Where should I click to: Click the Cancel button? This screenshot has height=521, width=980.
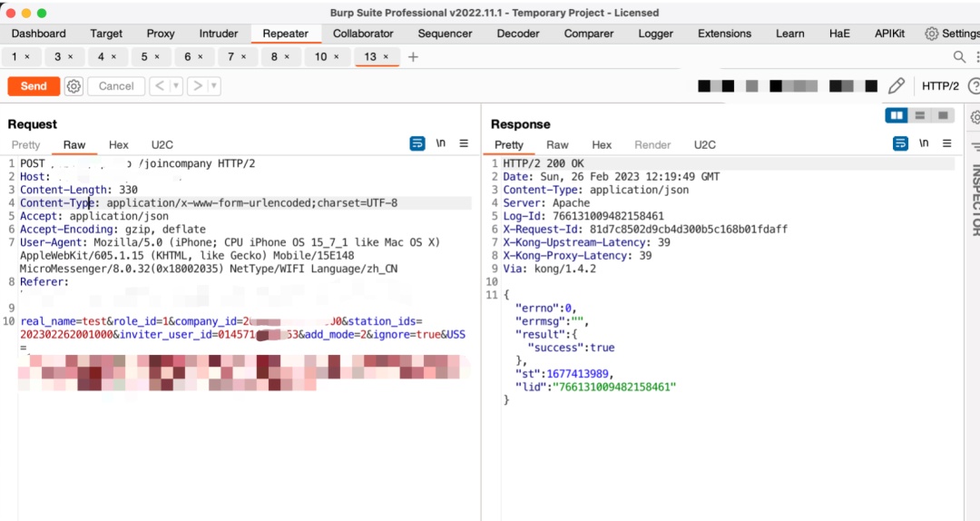pyautogui.click(x=116, y=86)
